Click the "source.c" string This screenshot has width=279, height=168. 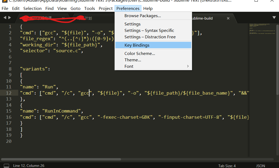click(x=67, y=51)
